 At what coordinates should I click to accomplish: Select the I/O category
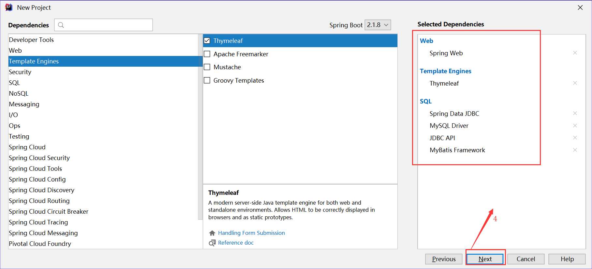pos(103,115)
